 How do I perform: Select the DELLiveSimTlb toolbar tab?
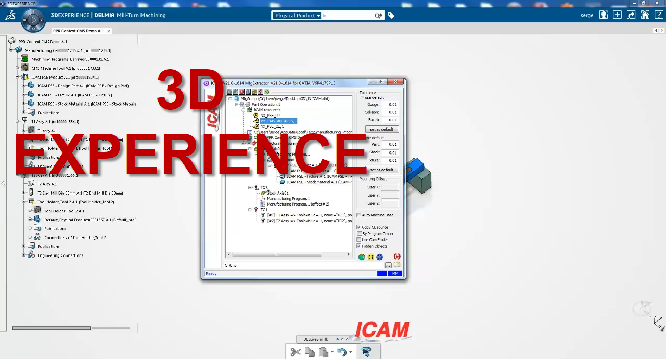point(316,339)
